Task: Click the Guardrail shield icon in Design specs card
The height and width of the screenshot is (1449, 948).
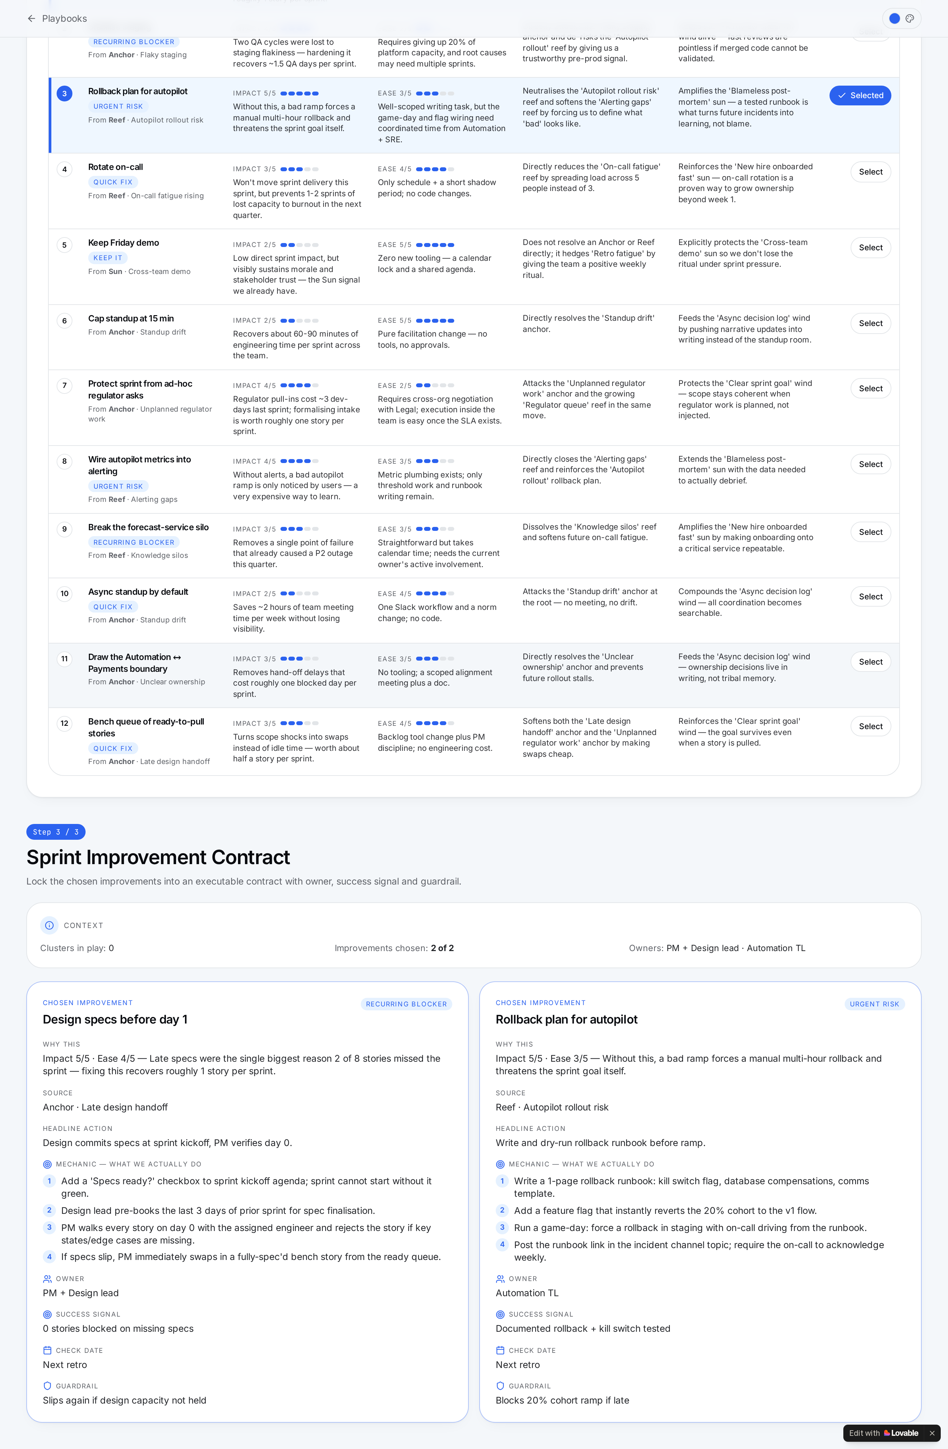Action: point(47,1386)
